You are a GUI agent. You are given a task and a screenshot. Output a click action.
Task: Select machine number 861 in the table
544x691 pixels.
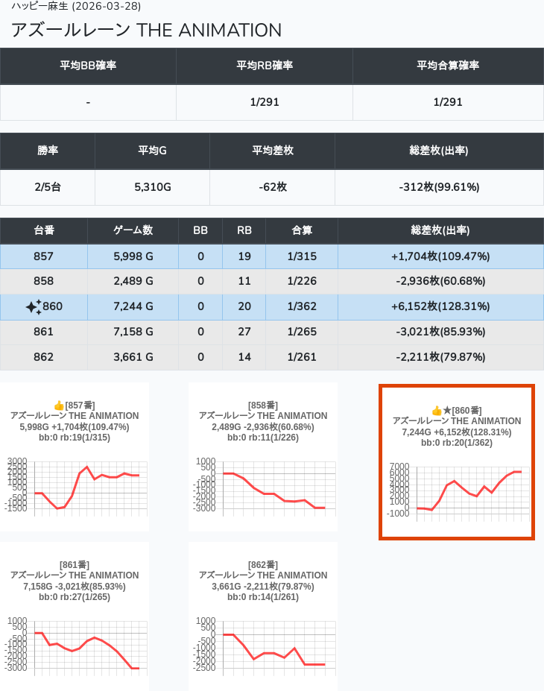[x=44, y=332]
